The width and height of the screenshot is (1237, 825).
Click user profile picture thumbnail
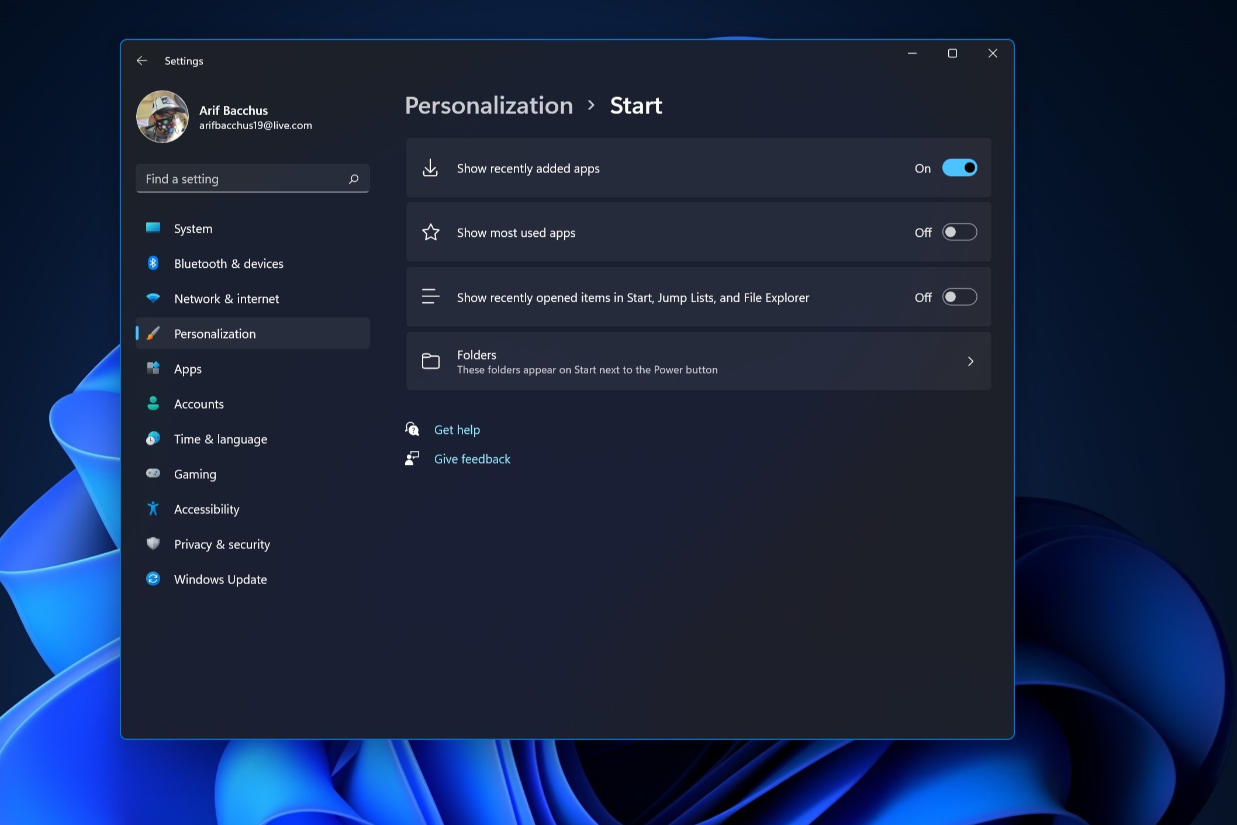161,116
